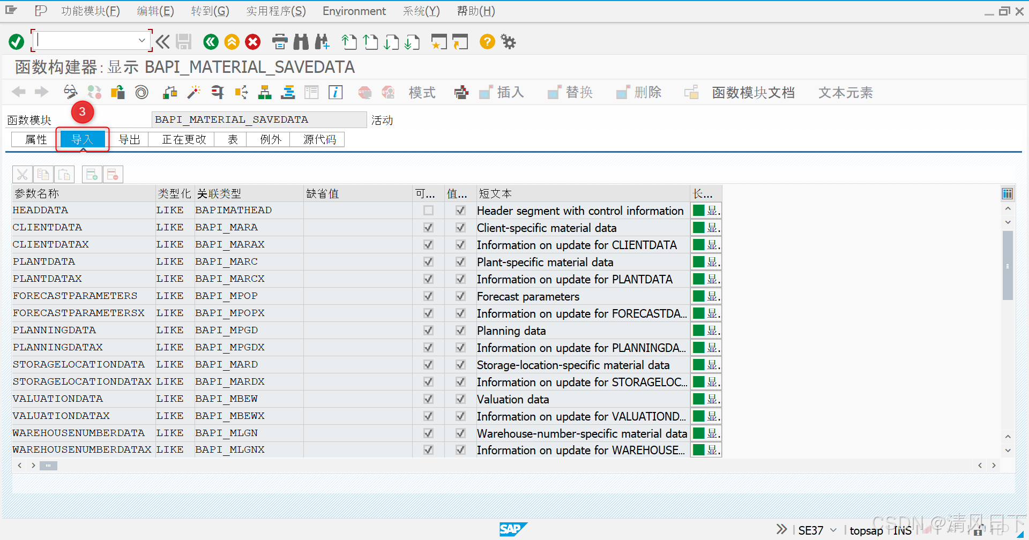Toggle optional checkbox for CLIENTDATA row
Viewport: 1029px width, 540px height.
(x=428, y=228)
